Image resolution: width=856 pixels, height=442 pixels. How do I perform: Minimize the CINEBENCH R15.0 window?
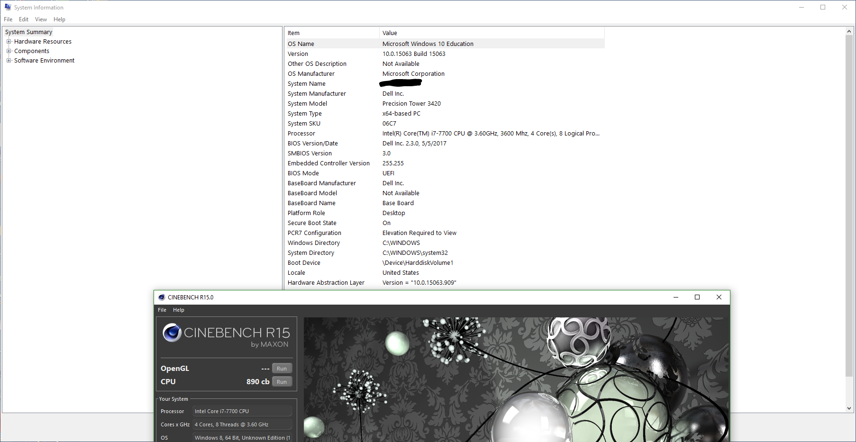pos(676,297)
